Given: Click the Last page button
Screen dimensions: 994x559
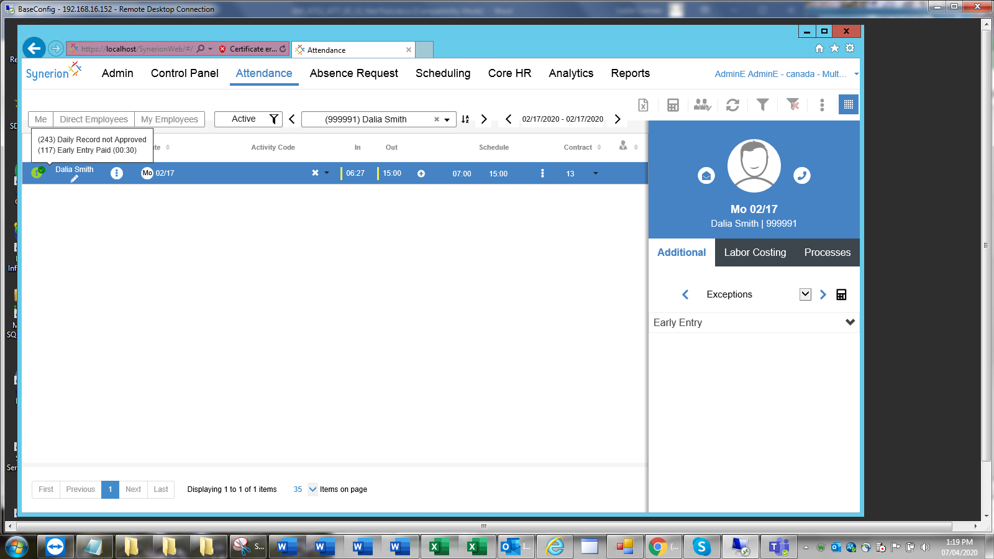Looking at the screenshot, I should [x=161, y=489].
